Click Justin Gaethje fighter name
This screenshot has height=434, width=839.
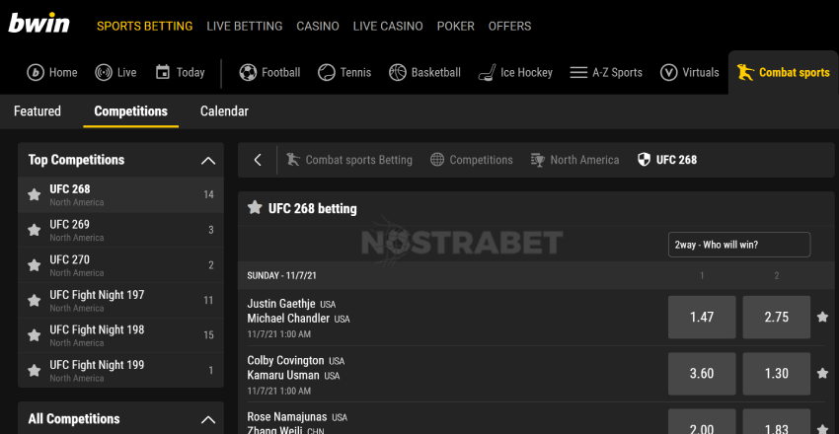point(281,304)
